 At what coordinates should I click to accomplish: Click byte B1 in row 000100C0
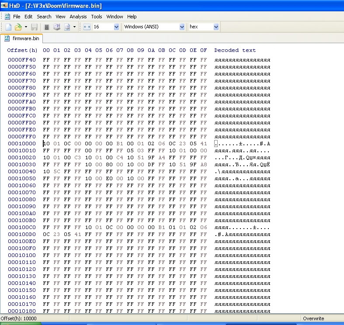click(161, 227)
